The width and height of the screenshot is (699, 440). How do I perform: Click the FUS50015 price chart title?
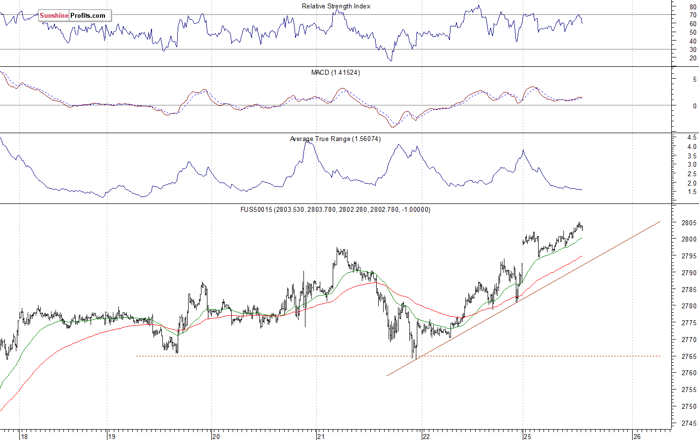click(335, 210)
